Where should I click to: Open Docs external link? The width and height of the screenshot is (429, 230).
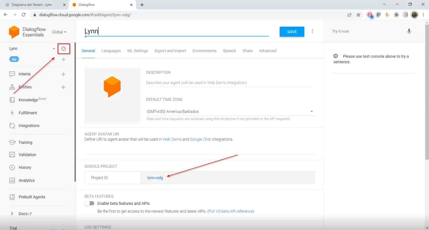(x=25, y=214)
